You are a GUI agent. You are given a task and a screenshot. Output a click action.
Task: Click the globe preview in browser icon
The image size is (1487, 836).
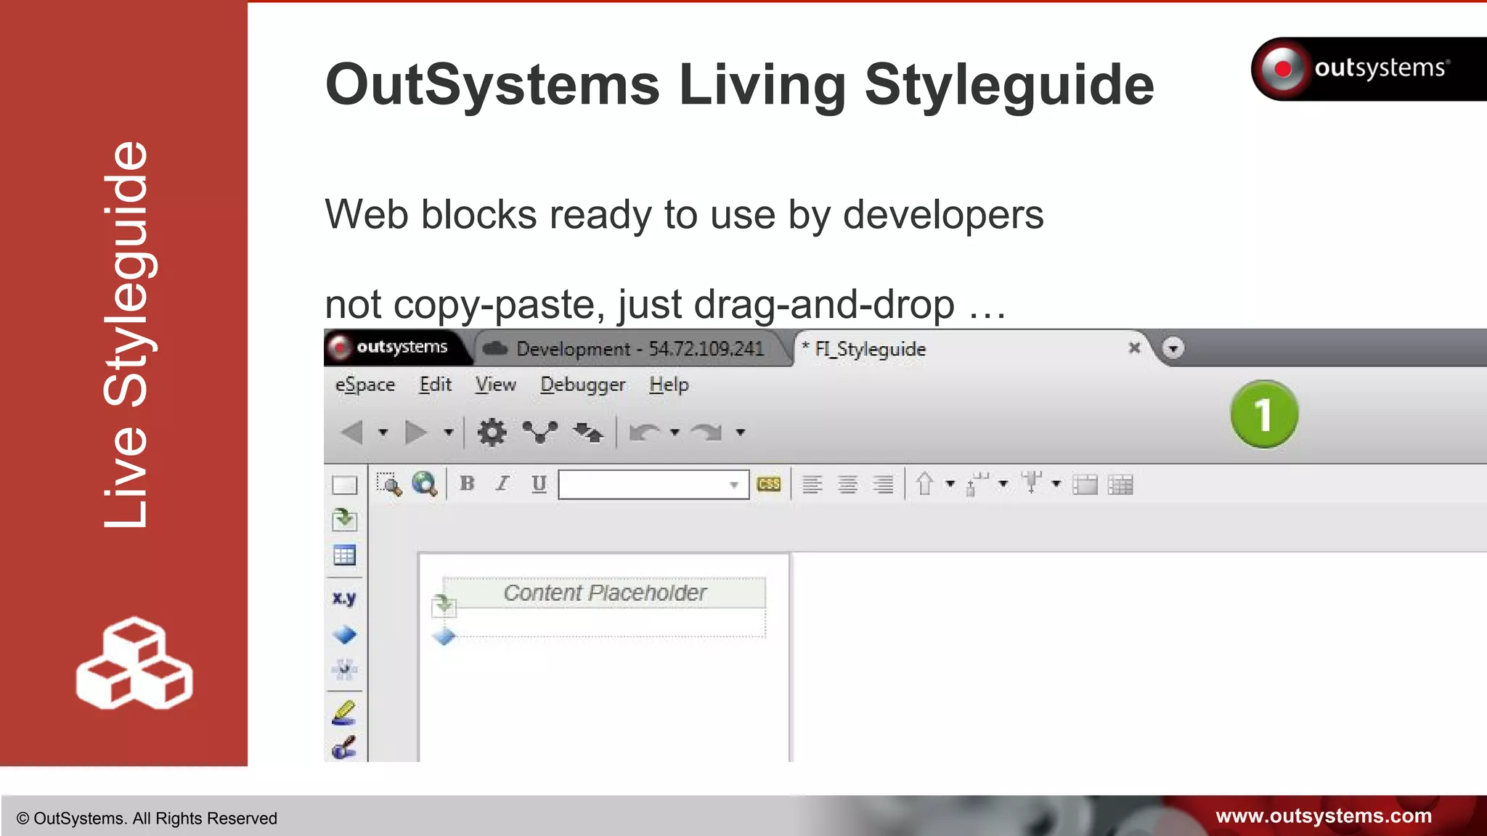pyautogui.click(x=425, y=484)
